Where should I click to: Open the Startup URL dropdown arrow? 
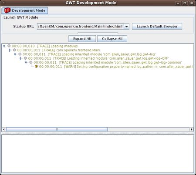[126, 27]
